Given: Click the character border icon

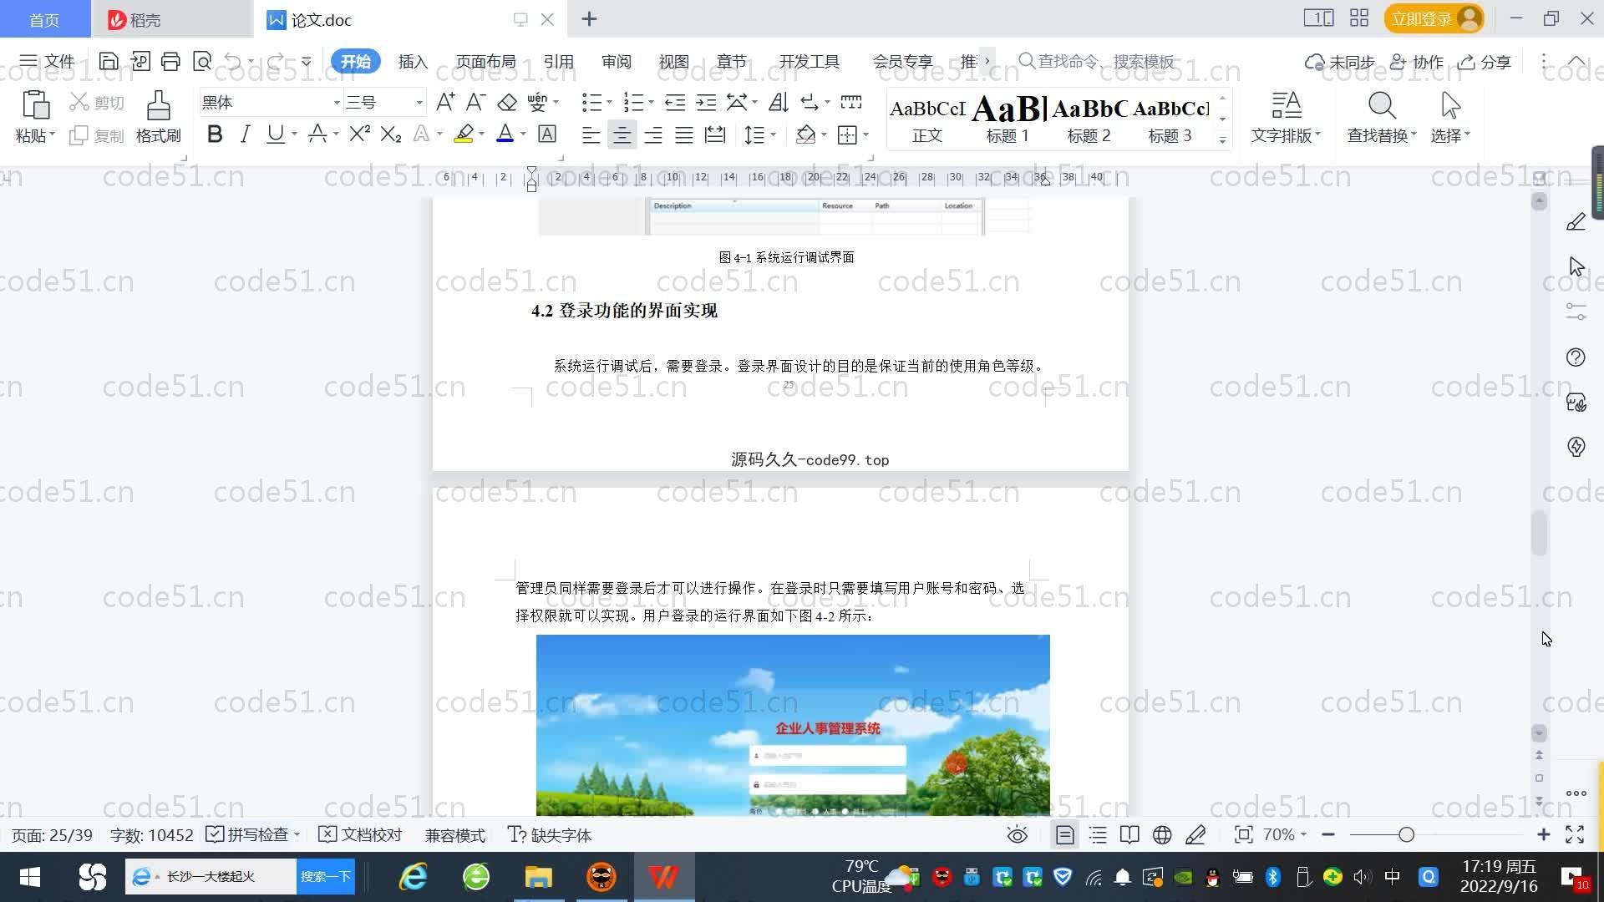Looking at the screenshot, I should pyautogui.click(x=547, y=134).
